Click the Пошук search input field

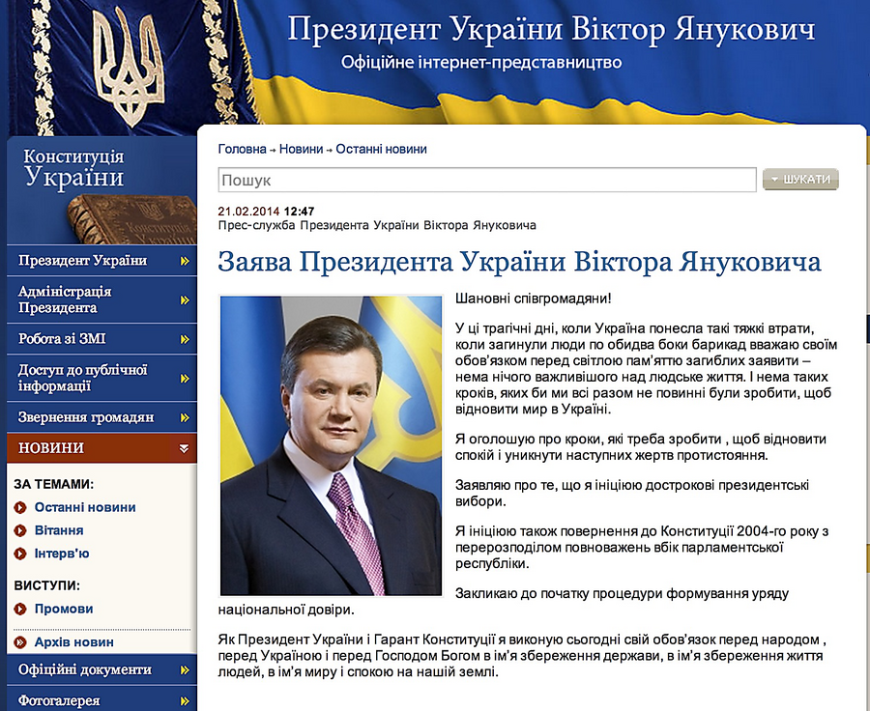[x=486, y=181]
